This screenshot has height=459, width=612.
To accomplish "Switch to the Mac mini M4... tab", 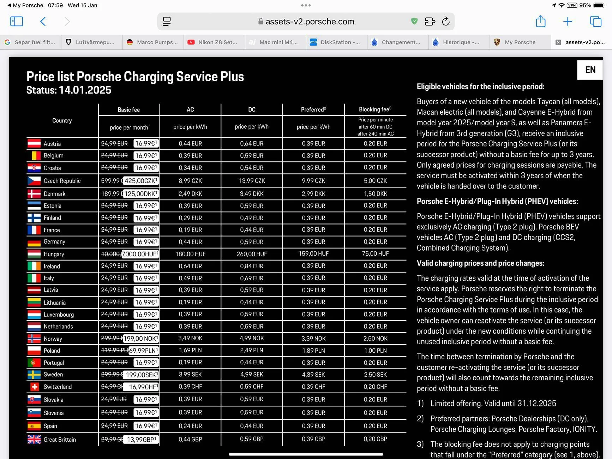I will 275,42.
